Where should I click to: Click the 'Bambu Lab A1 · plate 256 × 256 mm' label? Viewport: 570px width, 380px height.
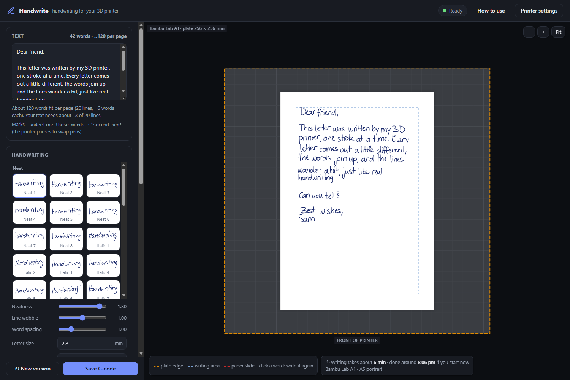(x=187, y=28)
